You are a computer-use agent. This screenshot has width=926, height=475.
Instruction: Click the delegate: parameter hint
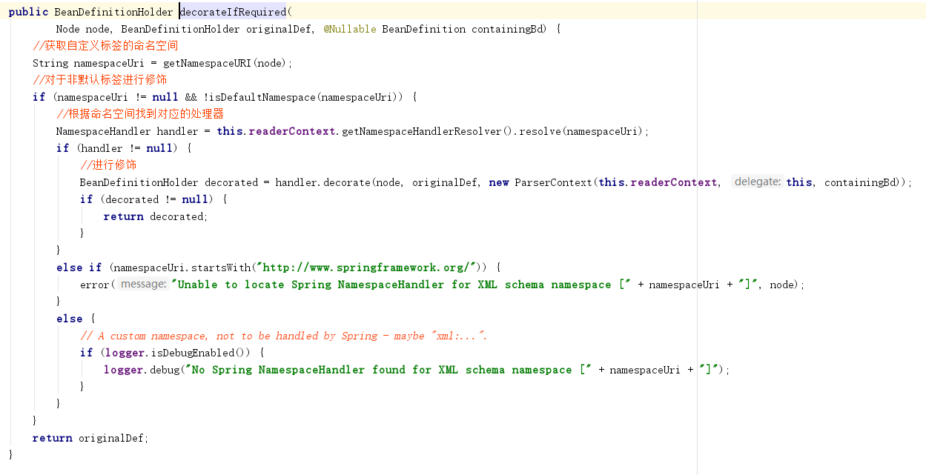point(757,182)
